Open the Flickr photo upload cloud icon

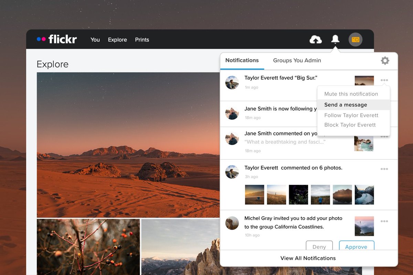pos(316,39)
